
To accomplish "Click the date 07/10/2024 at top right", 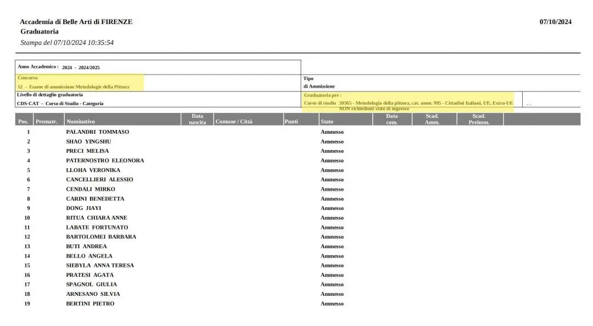I will click(555, 22).
